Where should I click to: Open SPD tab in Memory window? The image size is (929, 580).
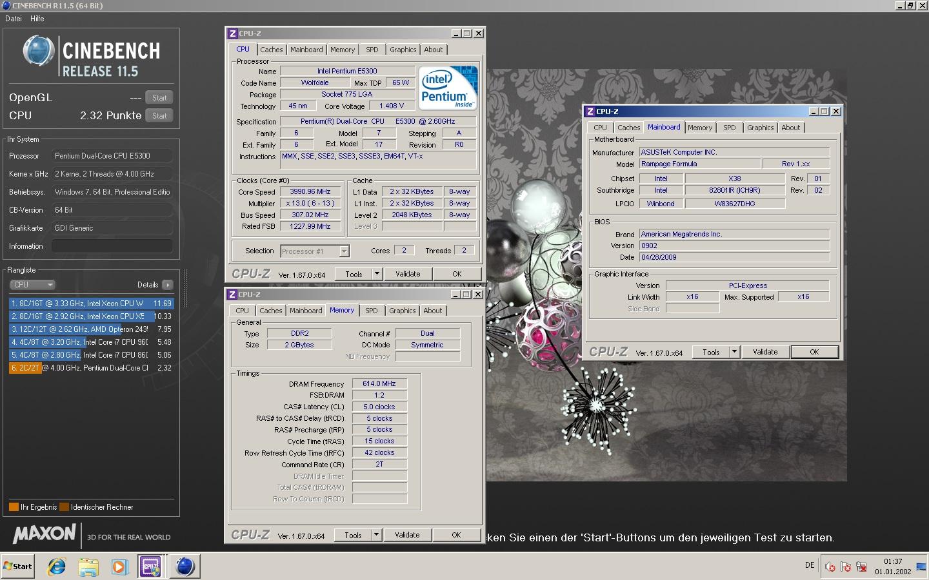click(372, 311)
